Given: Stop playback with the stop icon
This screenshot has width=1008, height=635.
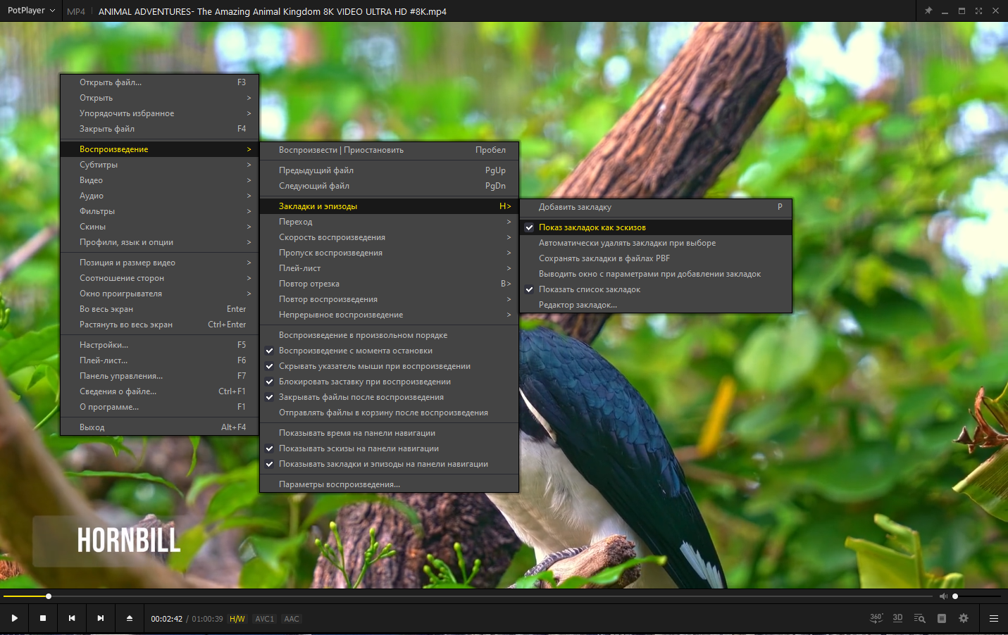Looking at the screenshot, I should [43, 618].
